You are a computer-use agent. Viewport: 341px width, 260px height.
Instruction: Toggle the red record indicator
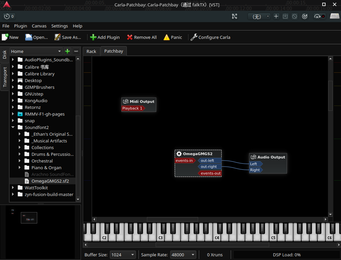coord(323,16)
